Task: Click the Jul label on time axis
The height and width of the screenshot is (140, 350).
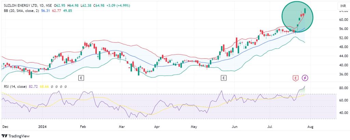Action: (x=270, y=127)
